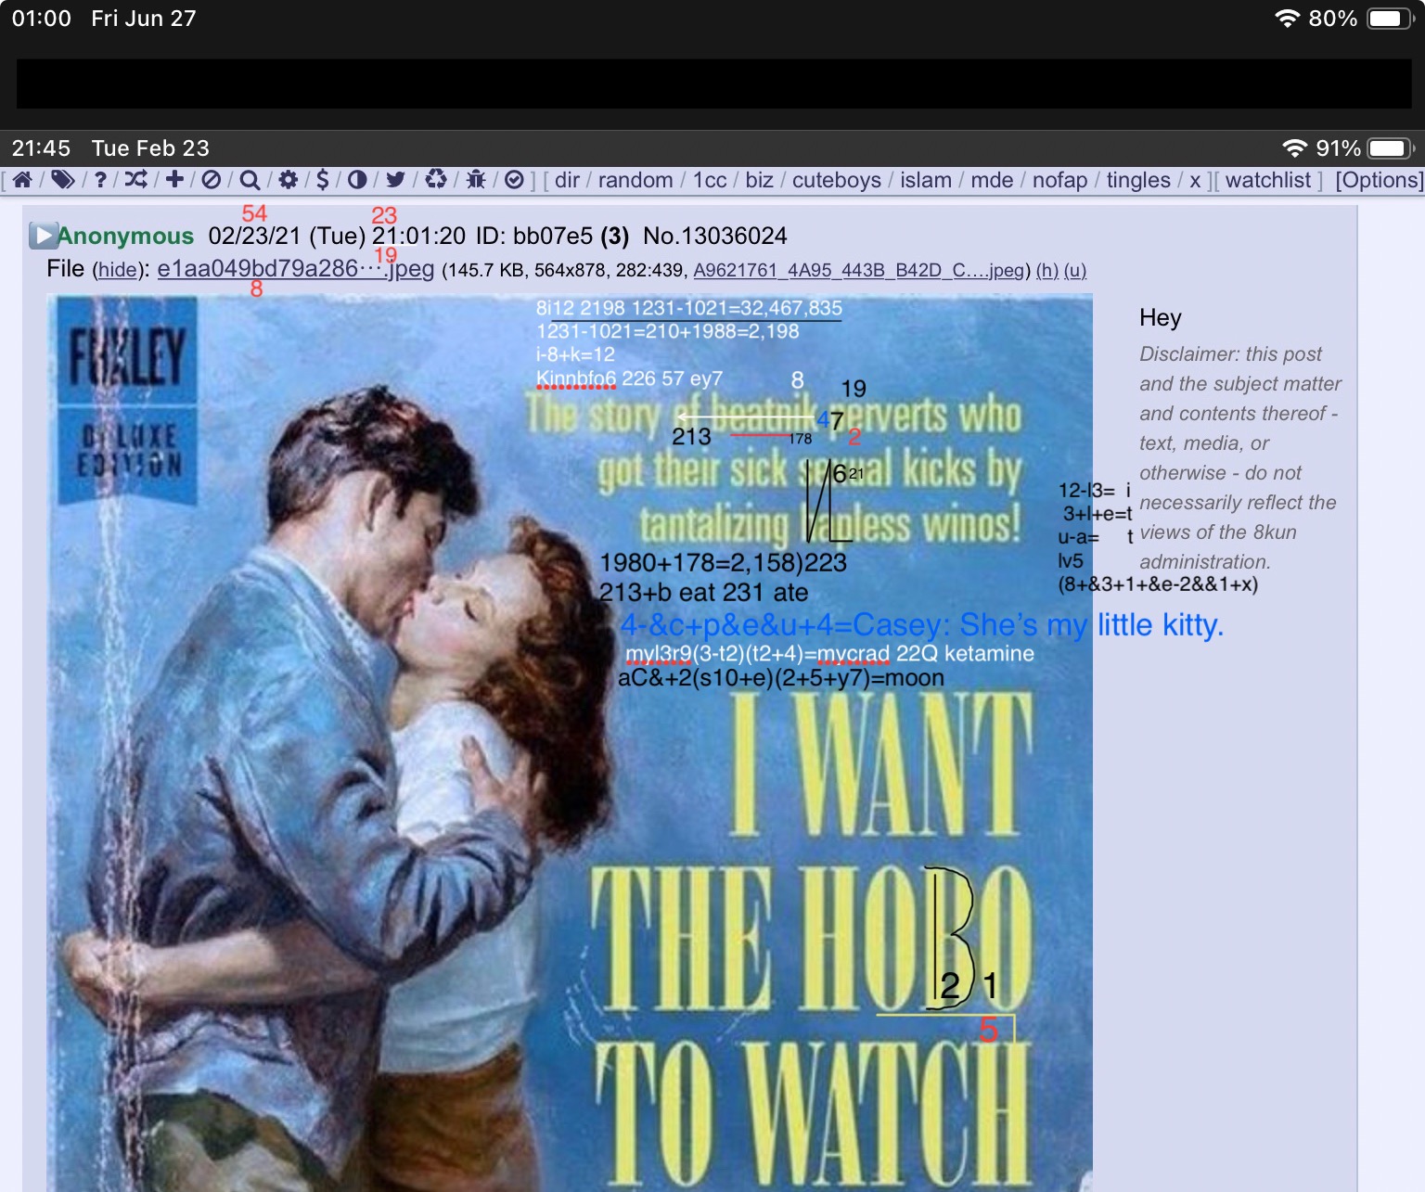Go to the home page icon
1425x1192 pixels.
pos(23,180)
